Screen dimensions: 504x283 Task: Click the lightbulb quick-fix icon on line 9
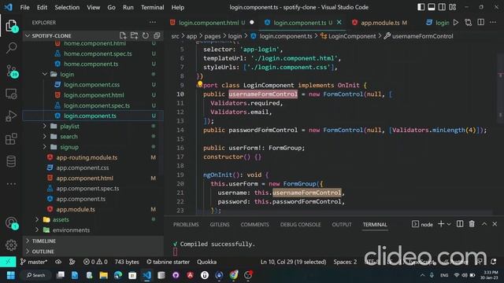[x=200, y=84]
